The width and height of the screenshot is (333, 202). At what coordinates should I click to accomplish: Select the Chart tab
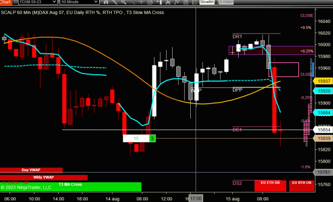tap(6, 2)
